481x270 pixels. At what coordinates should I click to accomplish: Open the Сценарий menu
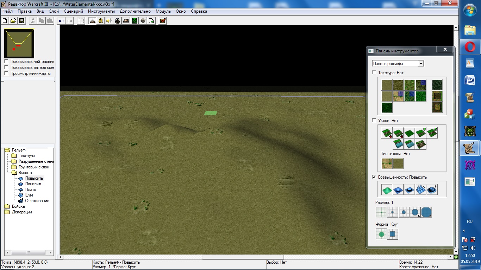(x=73, y=11)
